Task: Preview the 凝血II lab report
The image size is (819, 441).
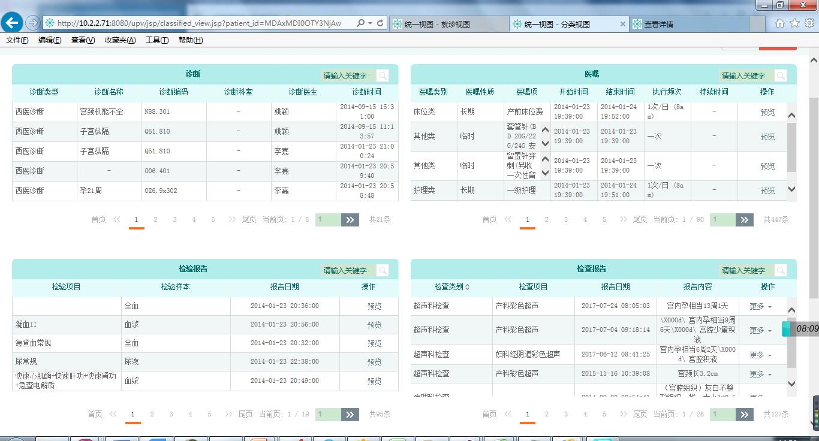Action: (x=374, y=325)
